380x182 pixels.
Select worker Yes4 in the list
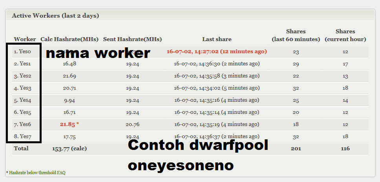tap(22, 100)
